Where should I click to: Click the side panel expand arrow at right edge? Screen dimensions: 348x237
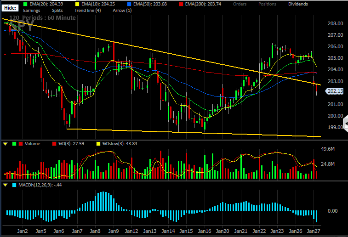[x=346, y=124]
